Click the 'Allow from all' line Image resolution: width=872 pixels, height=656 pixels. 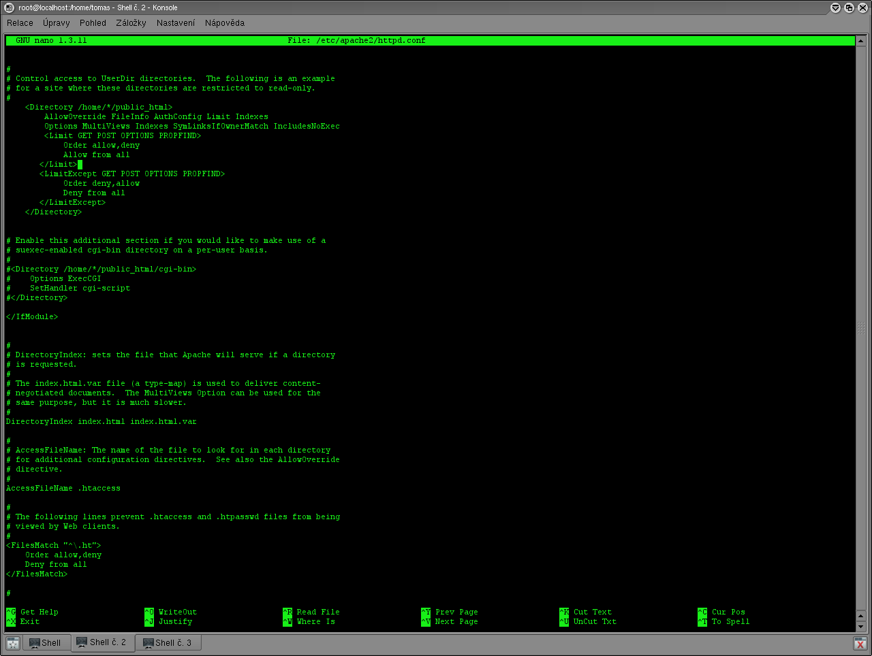tap(97, 155)
